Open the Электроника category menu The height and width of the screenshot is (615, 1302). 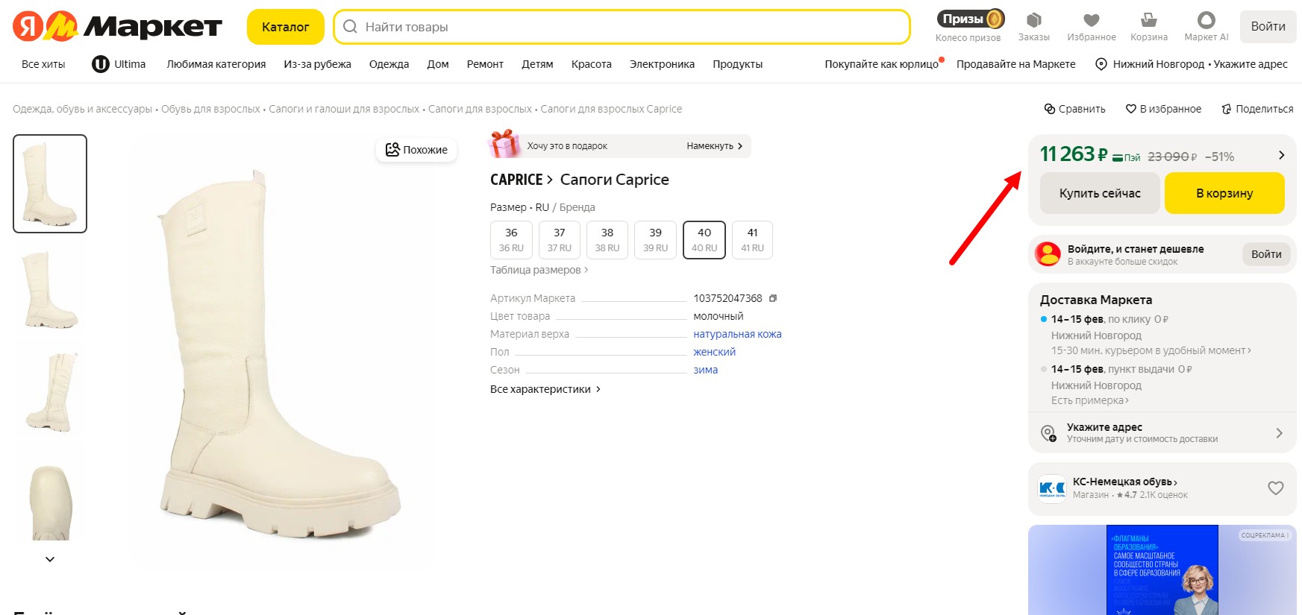(x=662, y=64)
